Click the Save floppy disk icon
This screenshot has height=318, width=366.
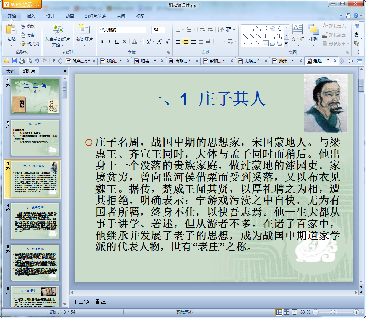14,61
